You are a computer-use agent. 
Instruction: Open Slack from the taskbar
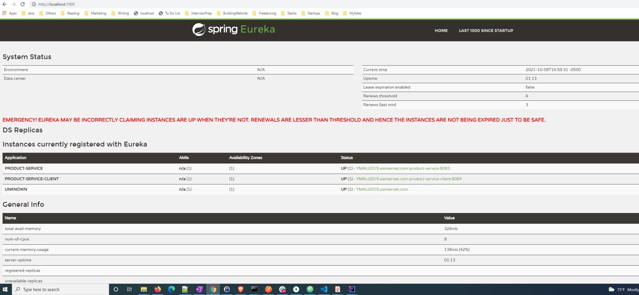tap(282, 289)
